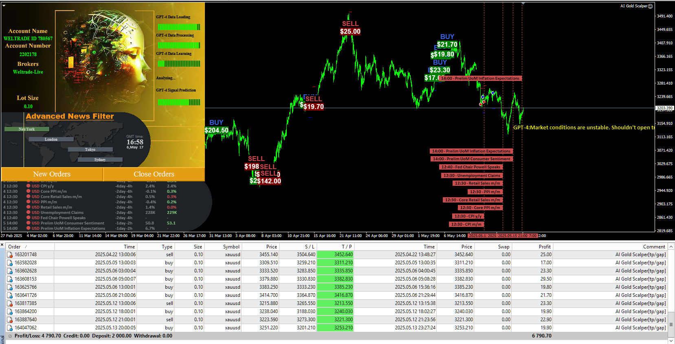The image size is (675, 344).
Task: Click the GPT-4 Data Loading progress bar
Action: tap(179, 27)
